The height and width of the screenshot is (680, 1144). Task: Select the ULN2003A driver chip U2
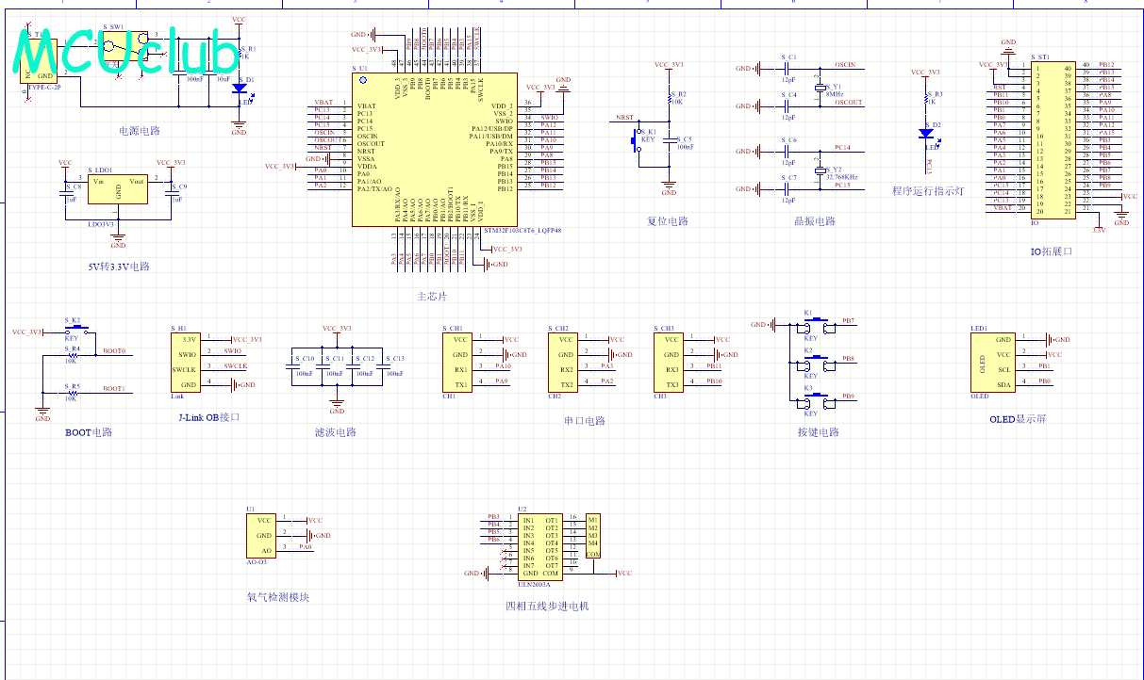point(540,546)
